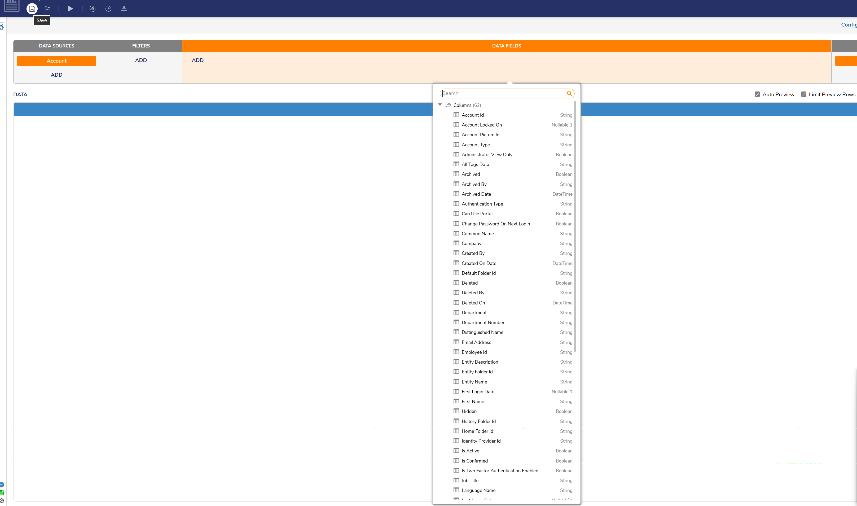Screen dimensions: 857x506
Task: Click the flag checkpoint icon
Action: pos(48,9)
